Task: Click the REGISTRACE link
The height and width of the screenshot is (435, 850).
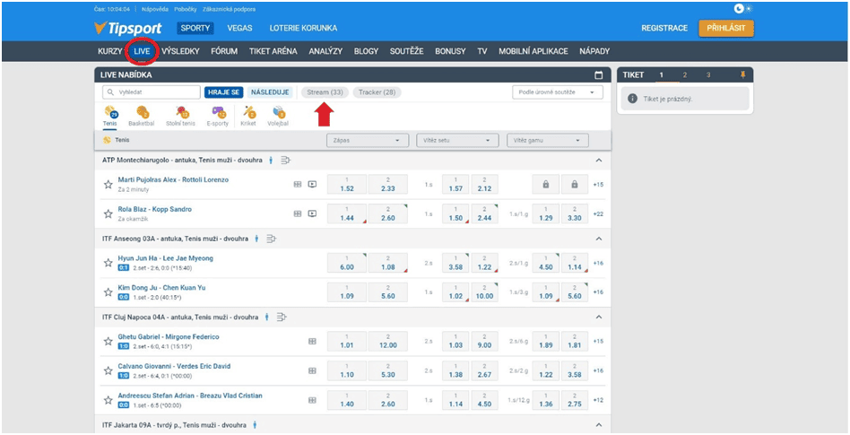Action: pyautogui.click(x=664, y=28)
